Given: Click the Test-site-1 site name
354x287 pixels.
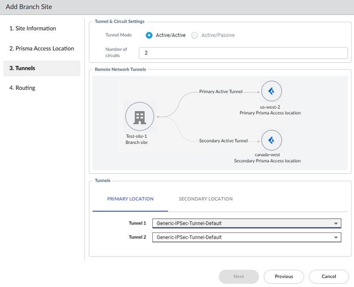Looking at the screenshot, I should 136,136.
